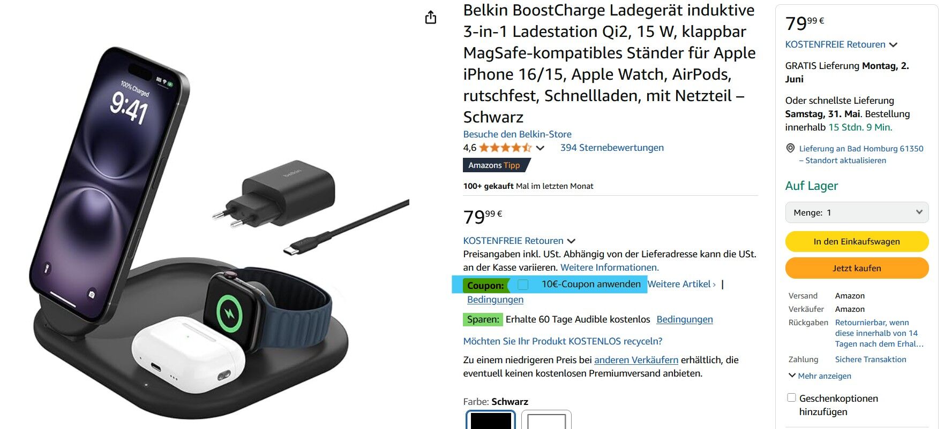The width and height of the screenshot is (944, 429).
Task: Open the 394 Sternebewertungen link
Action: 612,148
